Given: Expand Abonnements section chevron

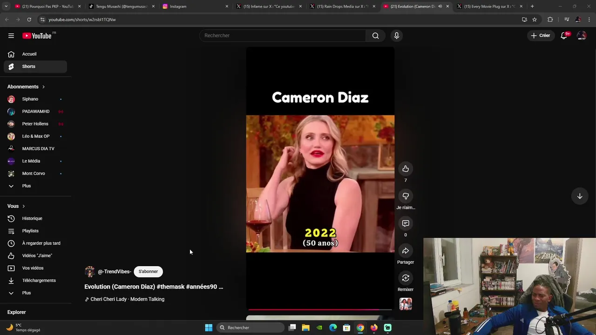Looking at the screenshot, I should click(x=43, y=87).
